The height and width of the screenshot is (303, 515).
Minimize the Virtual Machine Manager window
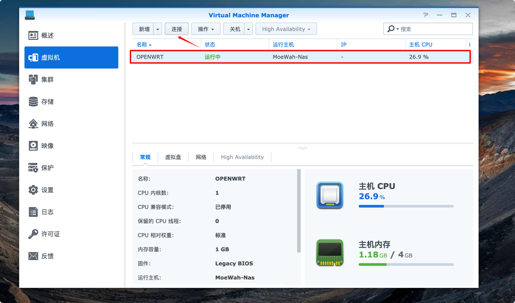(x=439, y=15)
